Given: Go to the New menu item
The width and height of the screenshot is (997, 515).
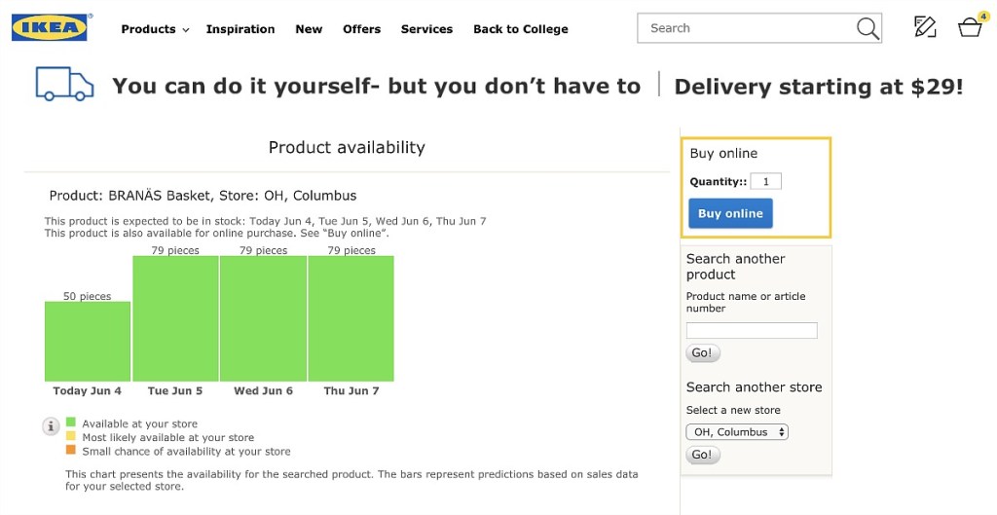Looking at the screenshot, I should pos(309,29).
